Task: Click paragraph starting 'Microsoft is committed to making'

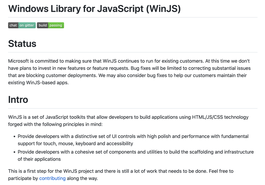Action: coord(129,72)
